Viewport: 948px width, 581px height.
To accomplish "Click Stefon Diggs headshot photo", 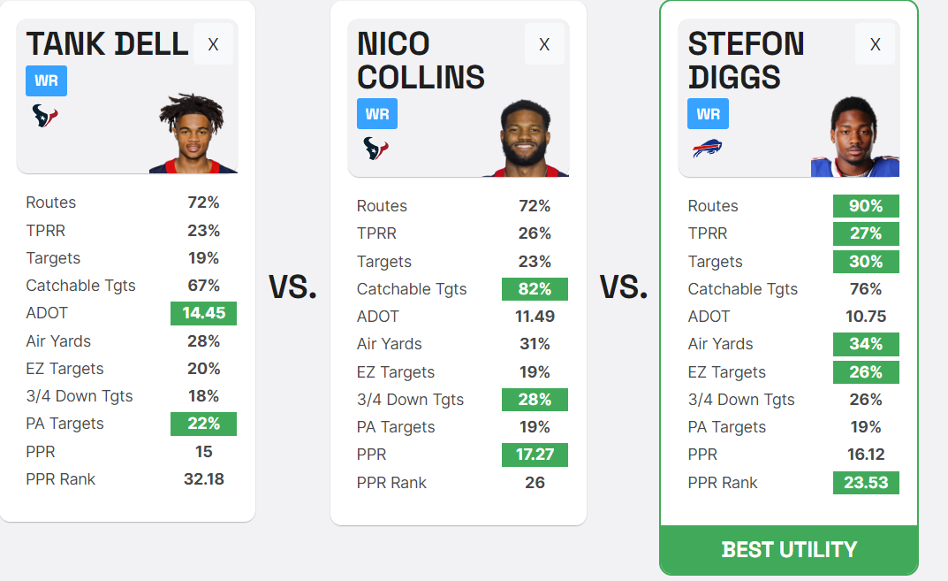I will coord(855,137).
